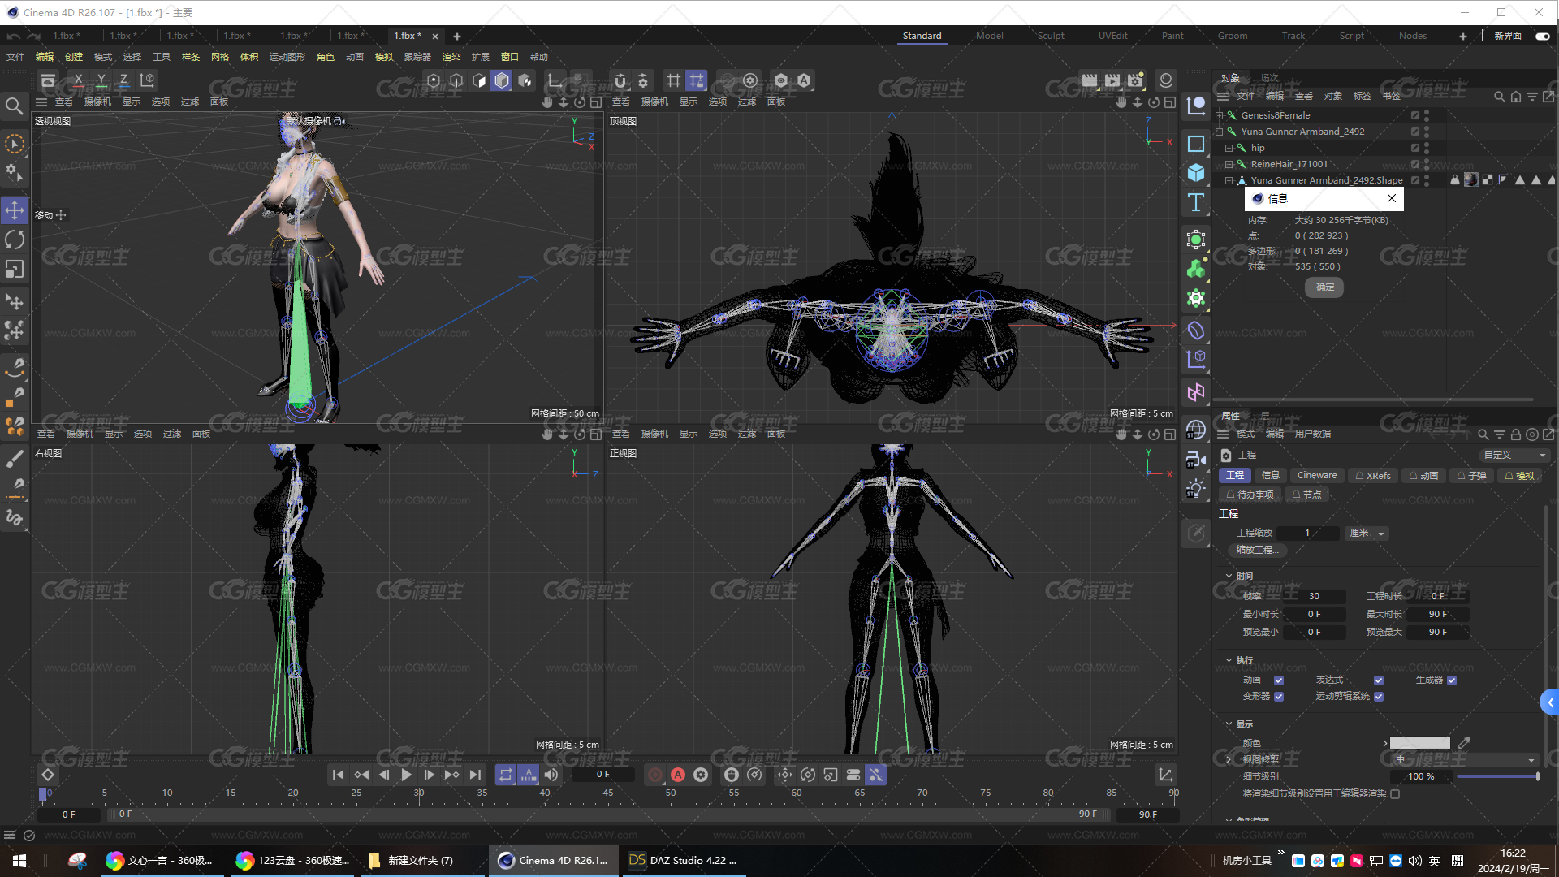Screen dimensions: 1559x877
Task: Switch to the UVEdit layout tab
Action: click(x=1113, y=36)
